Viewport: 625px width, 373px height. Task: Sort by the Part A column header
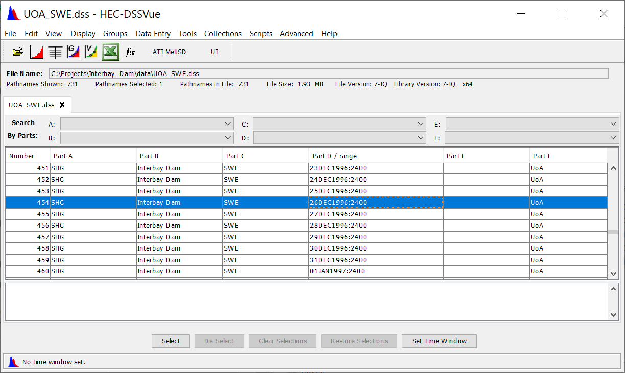[x=93, y=156]
